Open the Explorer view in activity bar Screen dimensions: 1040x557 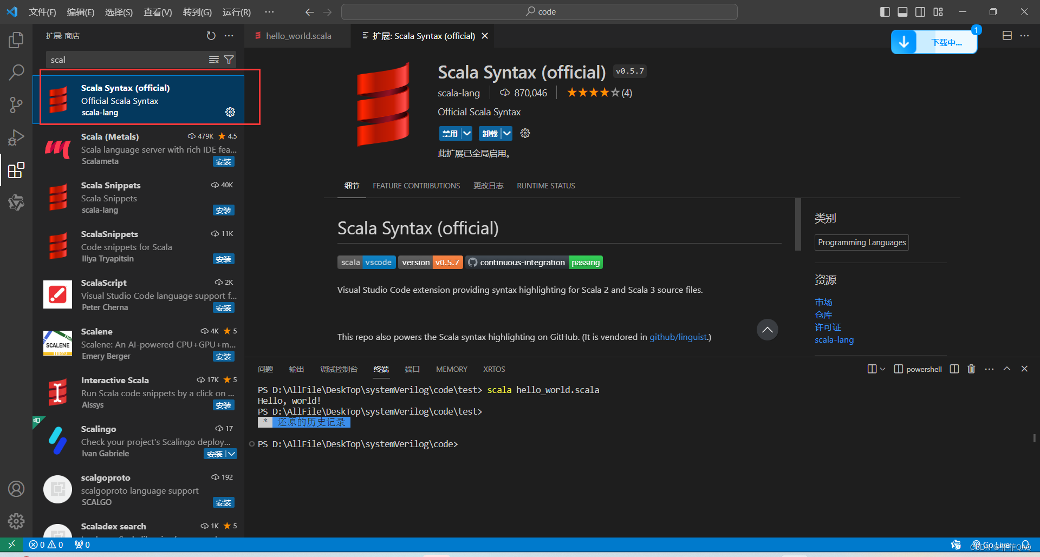(x=16, y=40)
